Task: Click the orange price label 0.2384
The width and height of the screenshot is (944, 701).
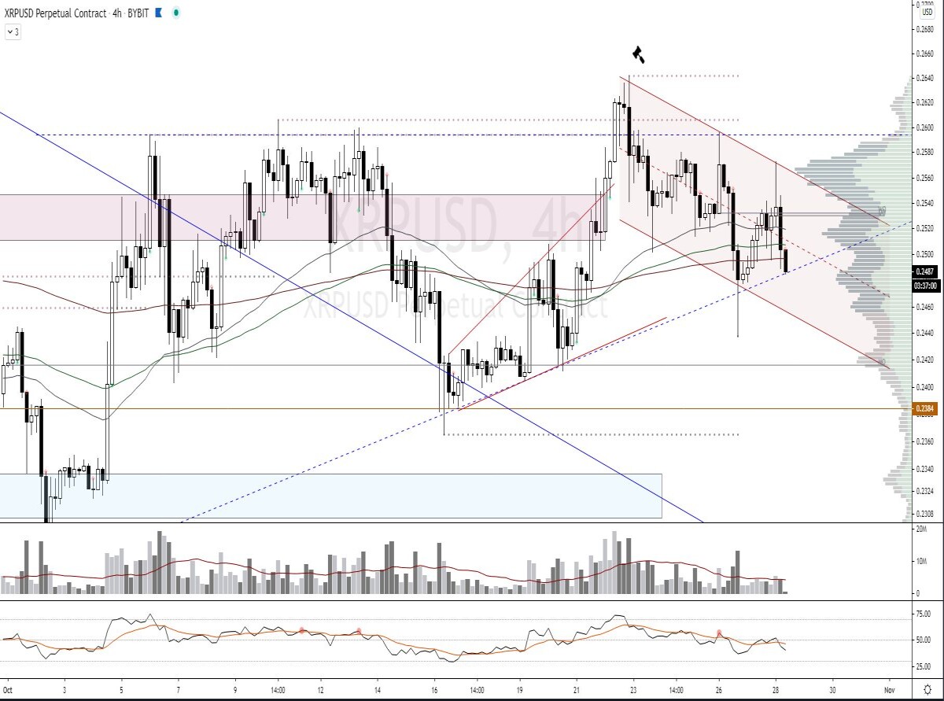Action: click(924, 408)
